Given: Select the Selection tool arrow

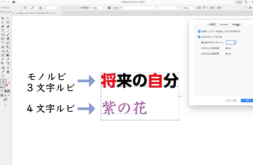Looking at the screenshot, I should pos(3,18).
